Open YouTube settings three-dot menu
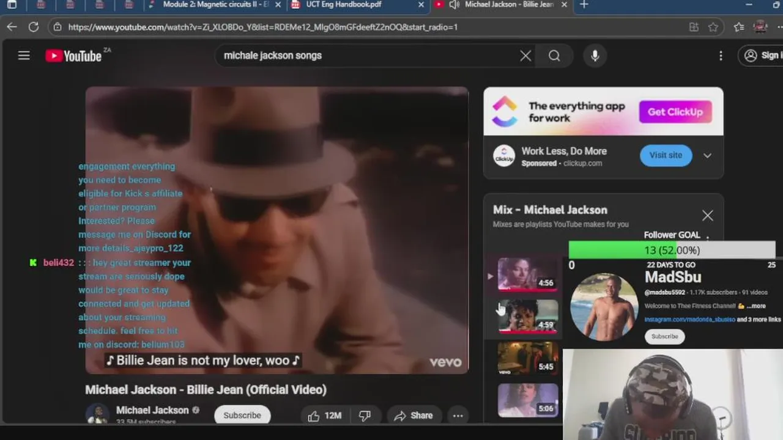Viewport: 783px width, 440px height. [721, 56]
